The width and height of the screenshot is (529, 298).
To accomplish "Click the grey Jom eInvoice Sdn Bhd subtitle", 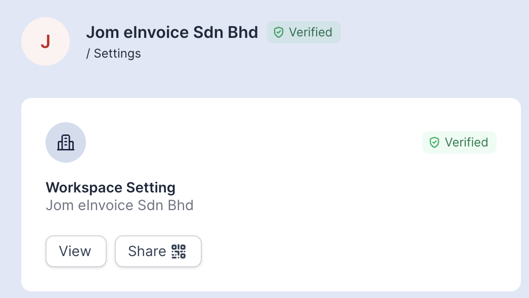I will 120,205.
